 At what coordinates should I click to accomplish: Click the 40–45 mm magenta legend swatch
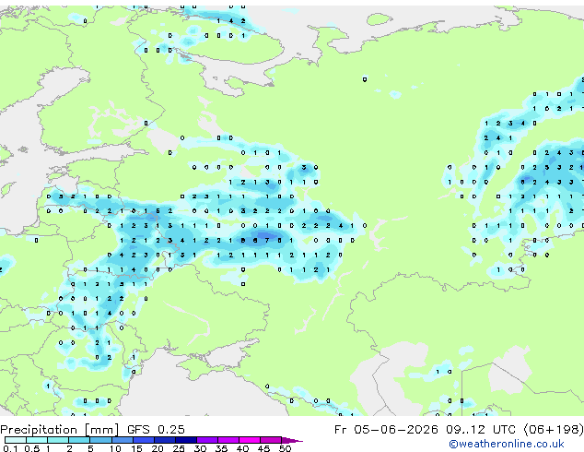250,440
